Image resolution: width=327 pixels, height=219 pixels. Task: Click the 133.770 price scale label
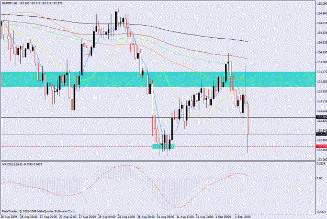(x=322, y=72)
